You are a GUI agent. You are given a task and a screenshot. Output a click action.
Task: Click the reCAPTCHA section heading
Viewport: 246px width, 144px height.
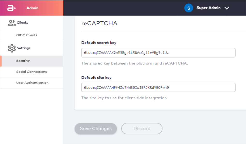pyautogui.click(x=99, y=23)
